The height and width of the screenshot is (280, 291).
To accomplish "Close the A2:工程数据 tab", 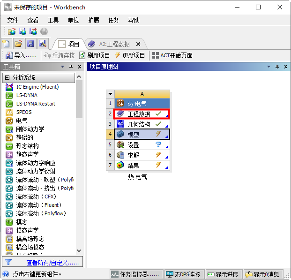I will click(138, 44).
